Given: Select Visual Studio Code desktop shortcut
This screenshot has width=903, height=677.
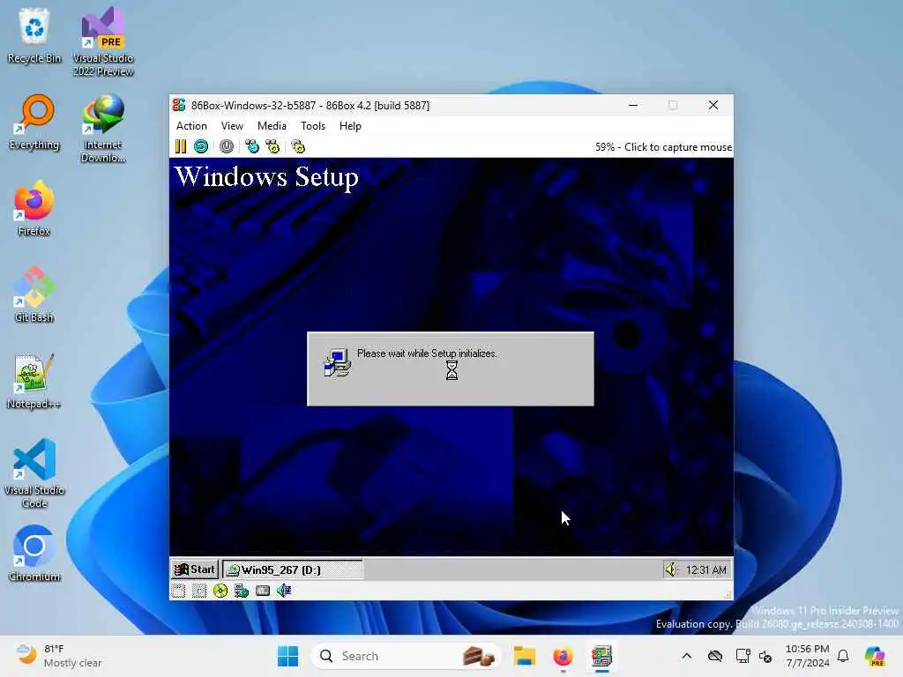Looking at the screenshot, I should click(34, 473).
